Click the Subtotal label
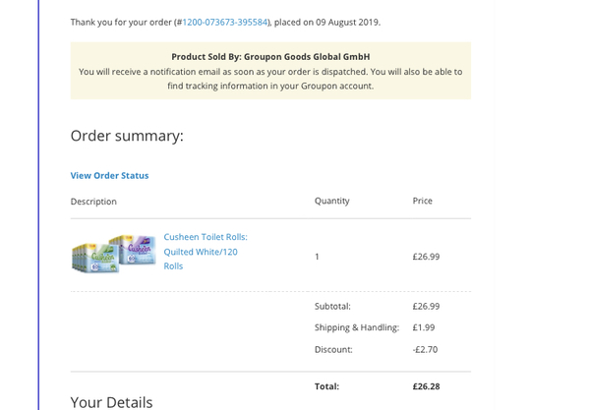 pyautogui.click(x=332, y=306)
